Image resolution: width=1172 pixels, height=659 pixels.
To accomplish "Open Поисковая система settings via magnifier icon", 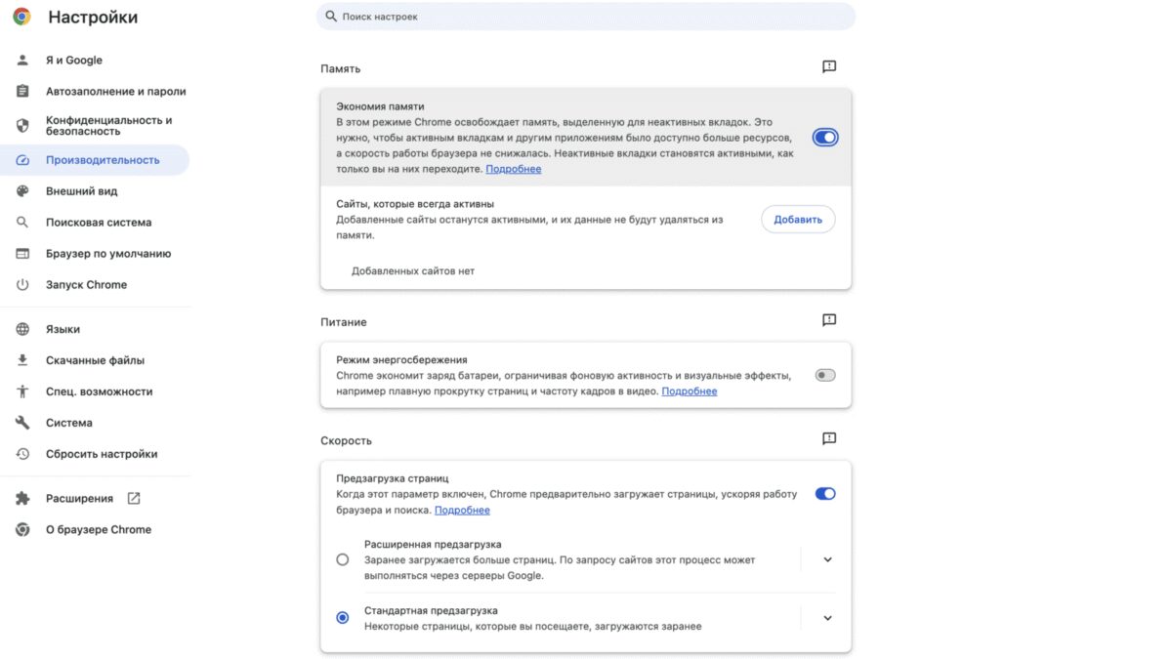I will click(21, 223).
